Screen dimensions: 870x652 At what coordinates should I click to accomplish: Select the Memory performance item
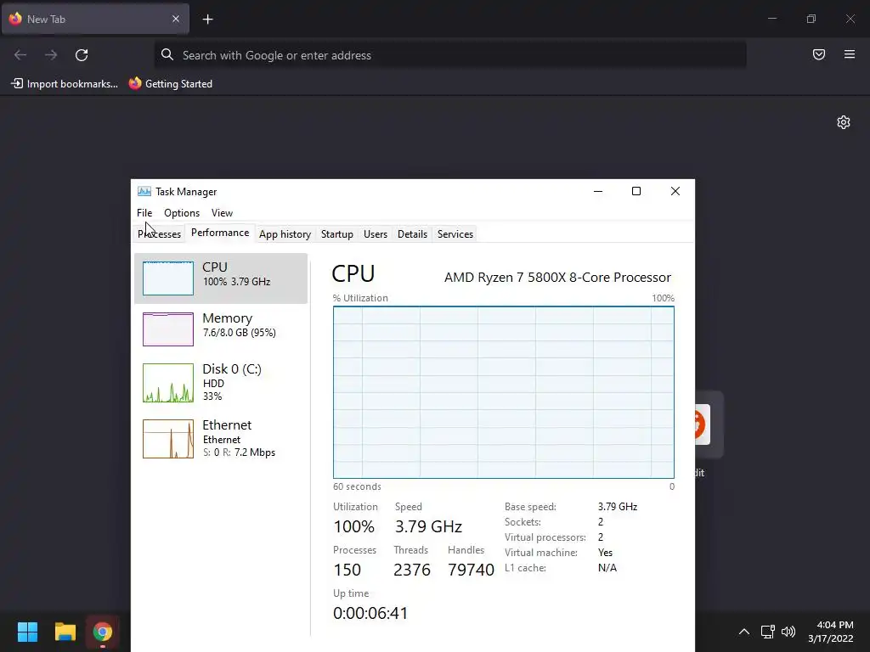tap(221, 329)
